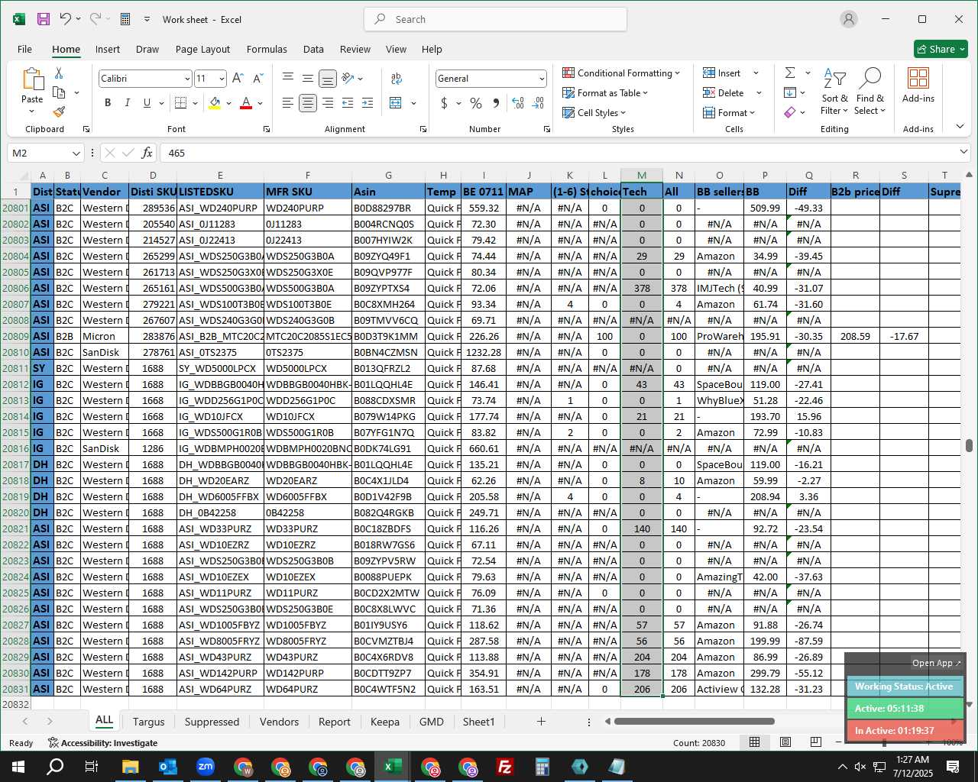This screenshot has width=978, height=782.
Task: Open the Name Box dropdown arrow
Action: coord(76,153)
